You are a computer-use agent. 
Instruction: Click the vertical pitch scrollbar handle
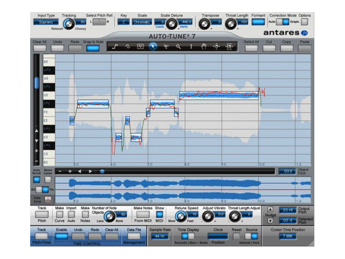pyautogui.click(x=37, y=83)
